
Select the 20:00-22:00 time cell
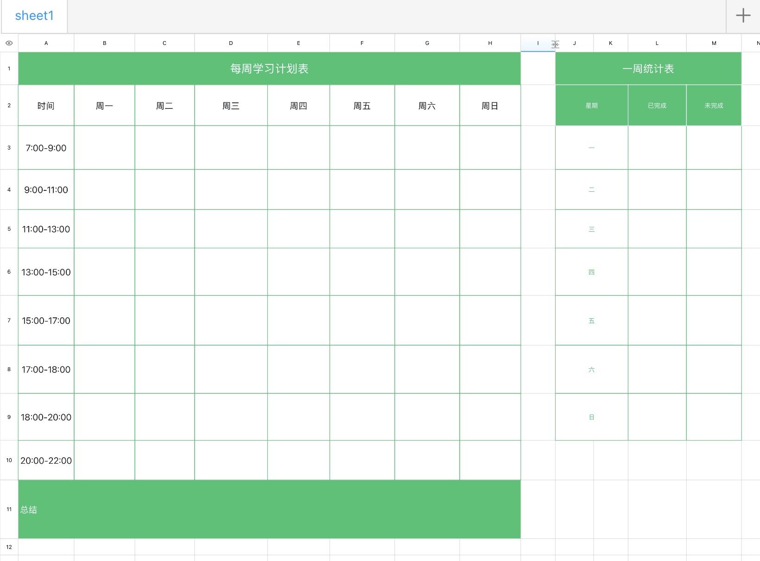point(46,460)
